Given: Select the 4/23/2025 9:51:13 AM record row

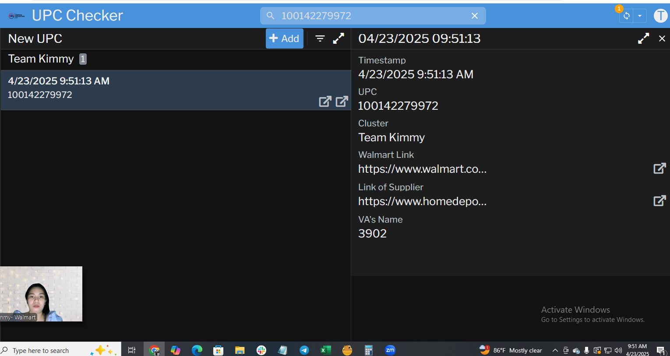Looking at the screenshot, I should pos(176,90).
